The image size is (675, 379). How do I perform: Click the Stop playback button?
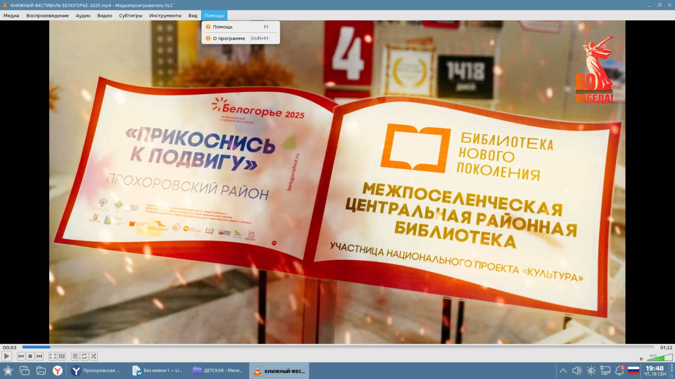click(30, 356)
